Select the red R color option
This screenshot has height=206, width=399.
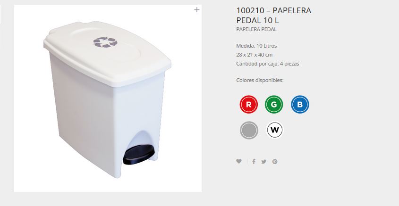pyautogui.click(x=249, y=104)
